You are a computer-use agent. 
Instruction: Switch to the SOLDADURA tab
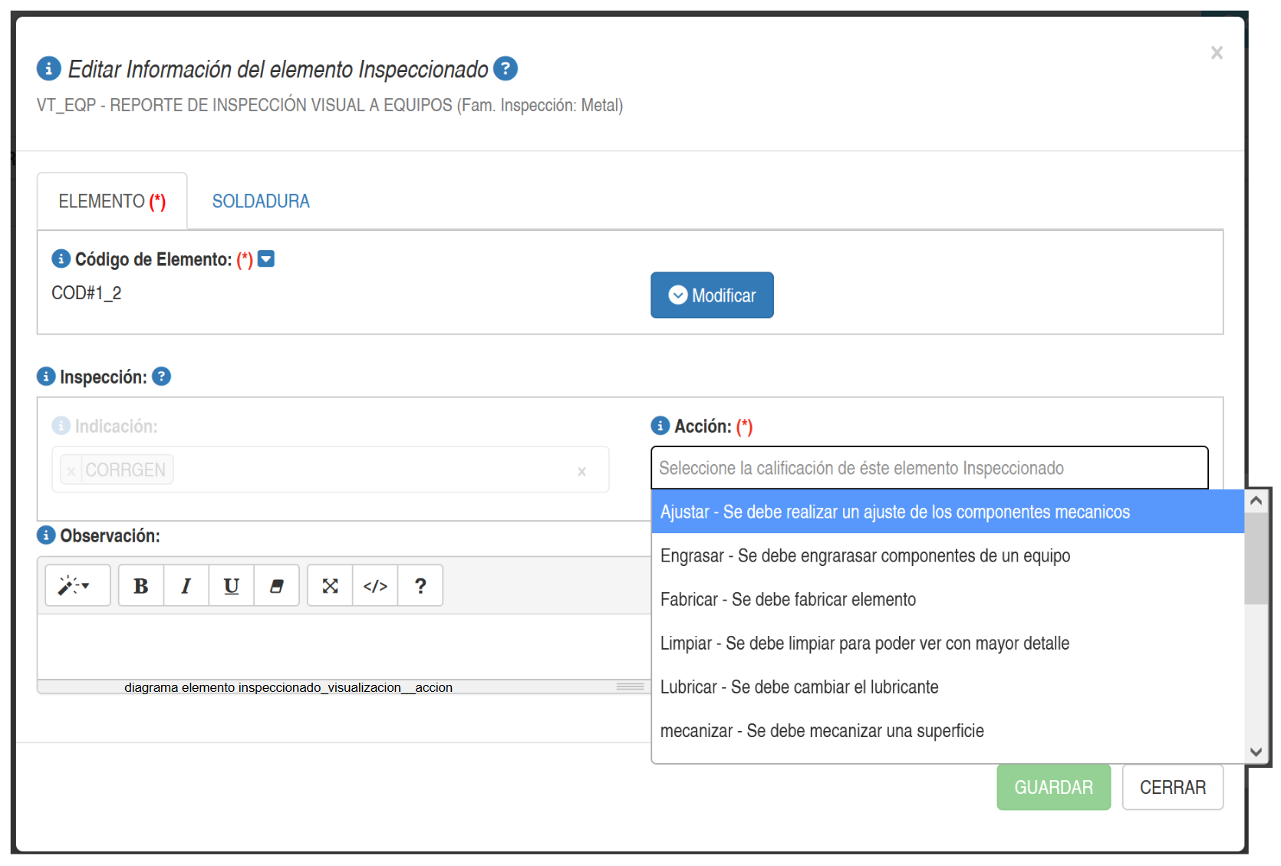pos(261,202)
